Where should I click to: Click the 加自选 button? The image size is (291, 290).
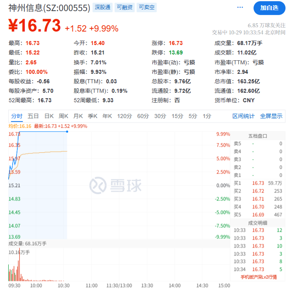tap(269, 8)
